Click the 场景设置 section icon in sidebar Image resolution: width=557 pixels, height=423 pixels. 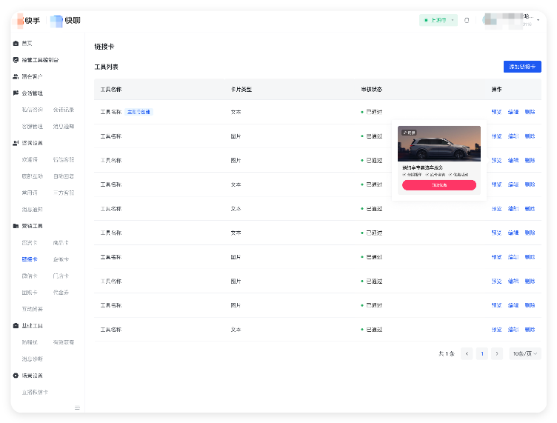coord(16,376)
